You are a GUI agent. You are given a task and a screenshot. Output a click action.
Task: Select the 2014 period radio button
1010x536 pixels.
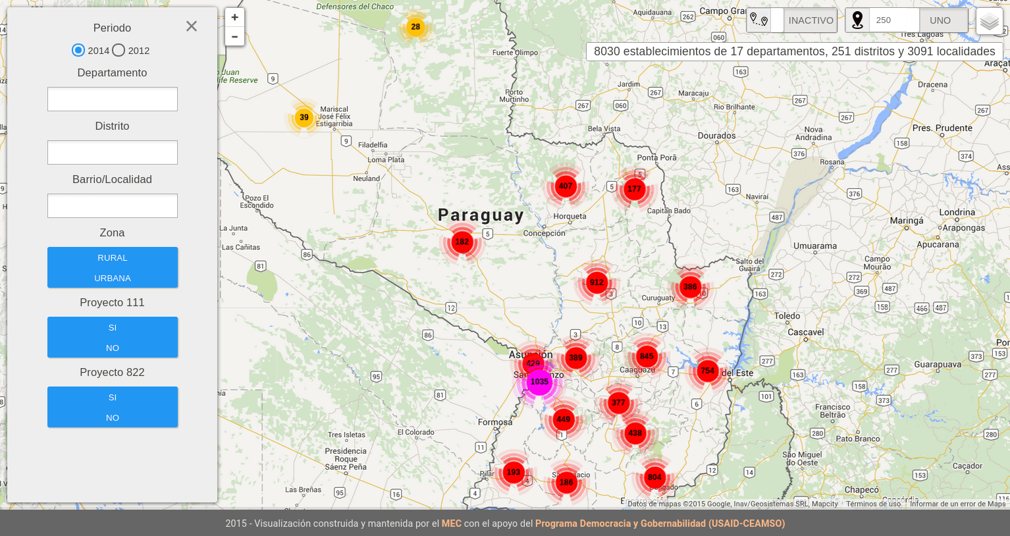[x=78, y=50]
